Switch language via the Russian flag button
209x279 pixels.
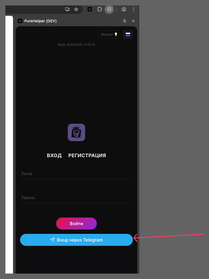coord(128,35)
